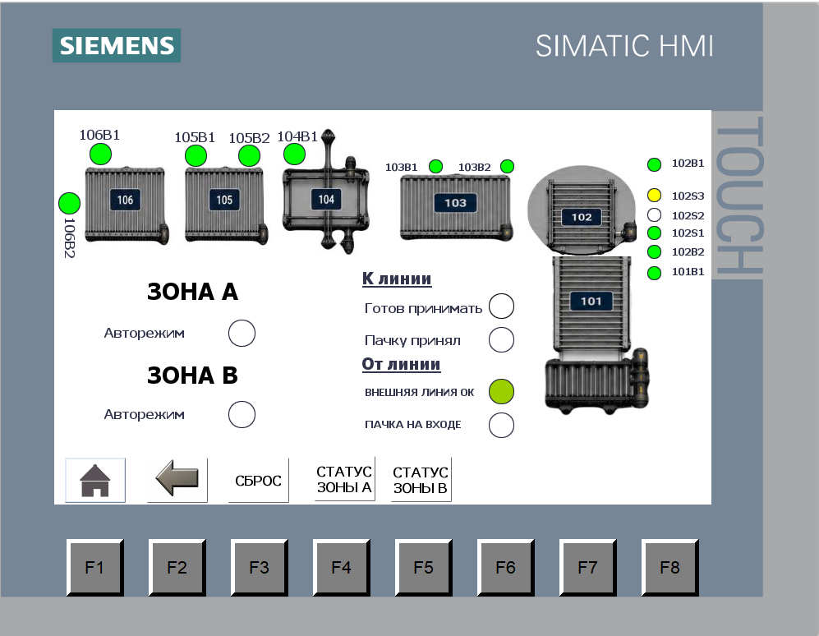
Task: Click the SIEMENS logo
Action: (x=117, y=45)
